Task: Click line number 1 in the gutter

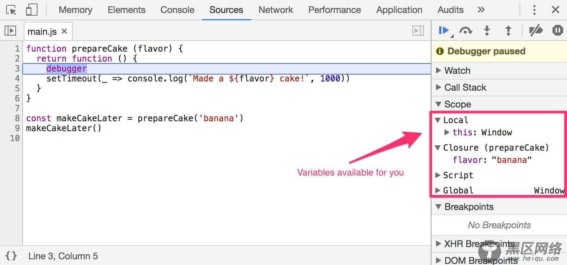Action: click(17, 49)
